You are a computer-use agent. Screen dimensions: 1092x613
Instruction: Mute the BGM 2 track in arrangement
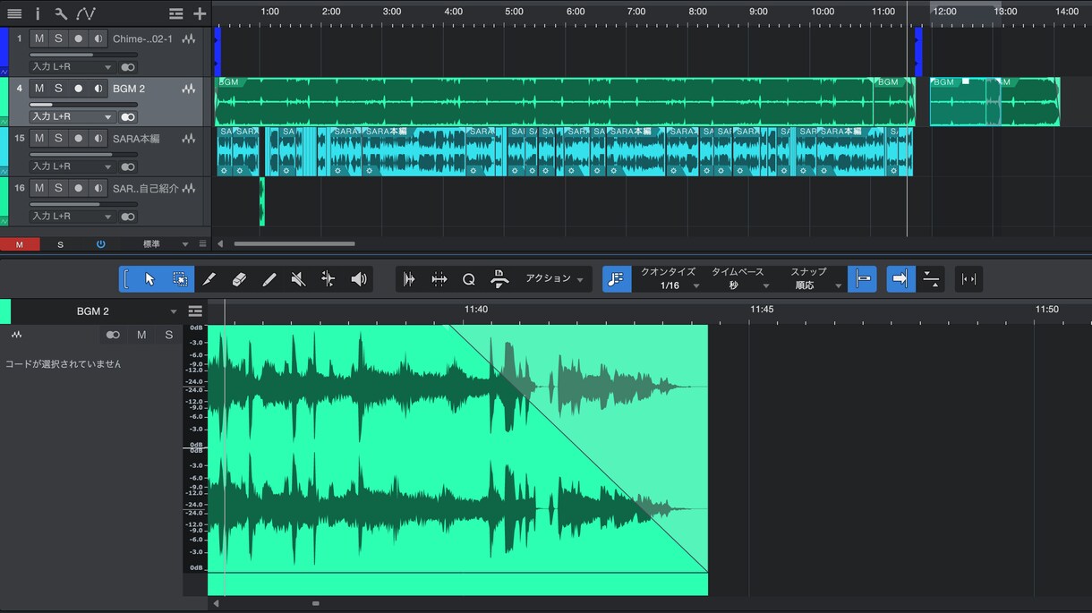pos(38,89)
